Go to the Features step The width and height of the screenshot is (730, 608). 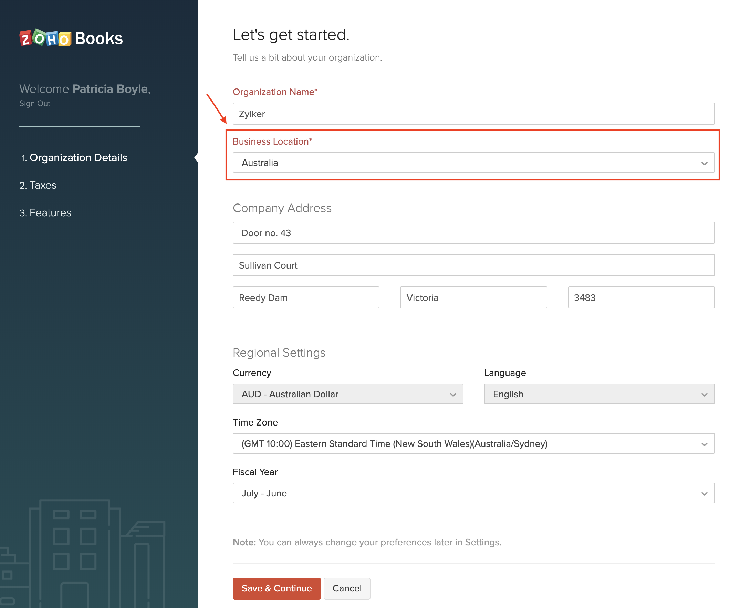point(50,212)
